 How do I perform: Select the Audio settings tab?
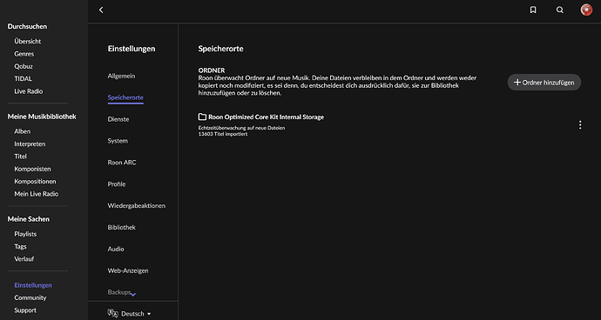[x=115, y=249]
